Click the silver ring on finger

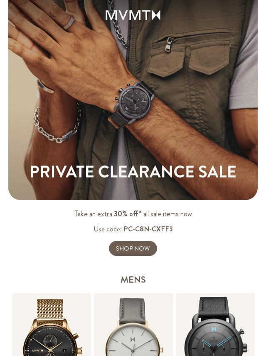(69, 23)
